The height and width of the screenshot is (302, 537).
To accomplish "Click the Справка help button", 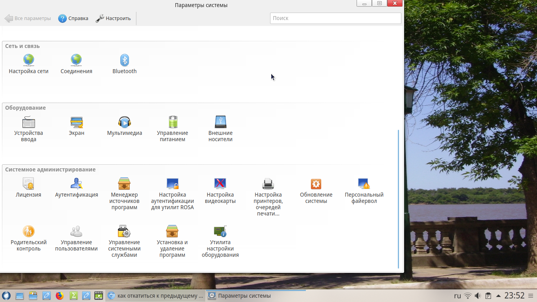I will coord(74,18).
